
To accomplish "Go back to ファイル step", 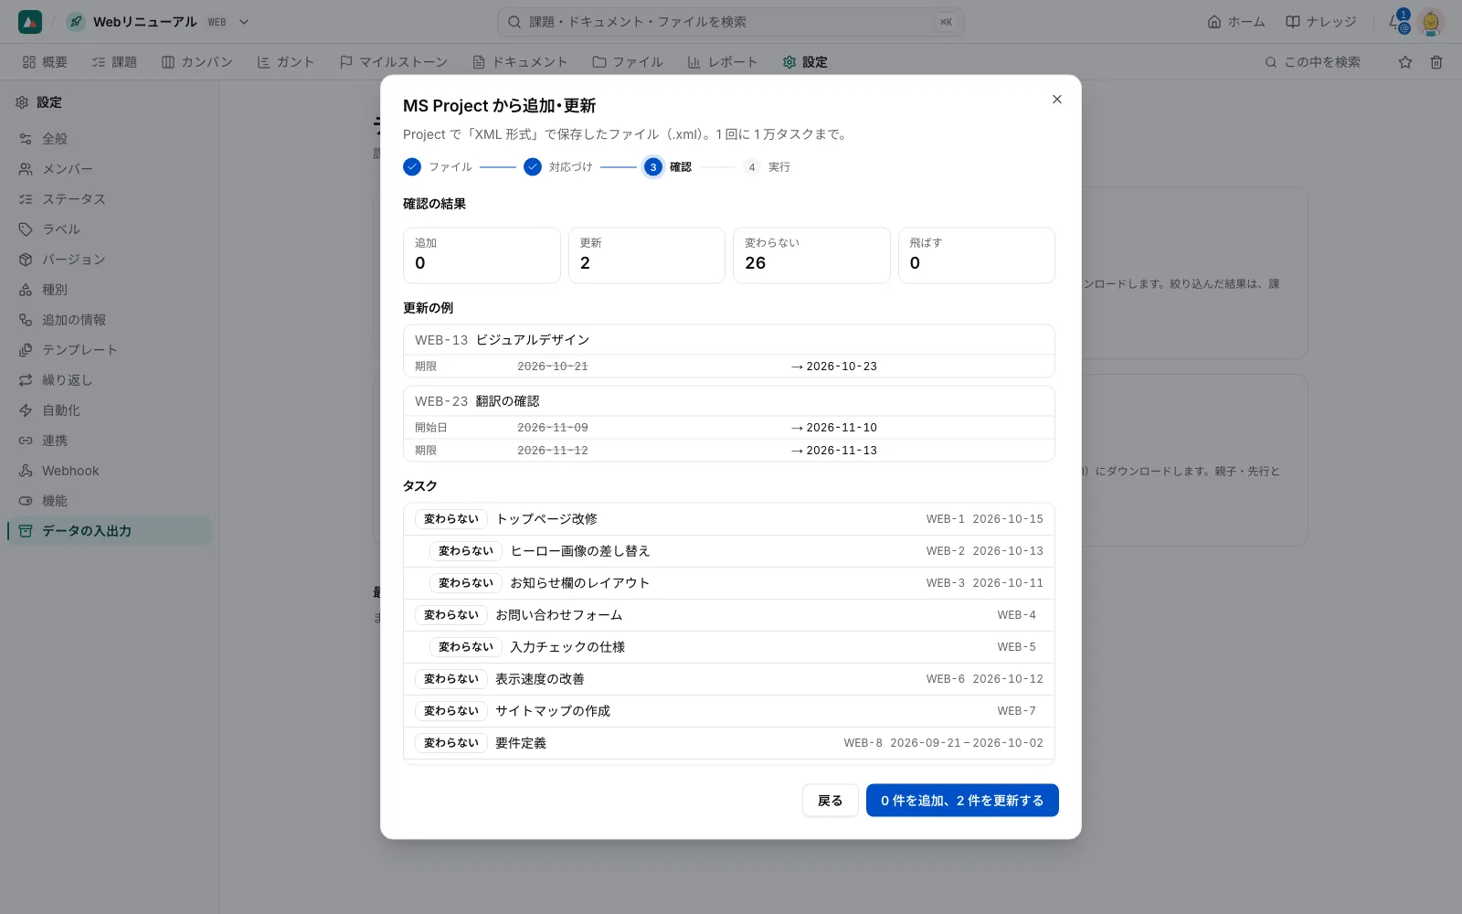I will 438,167.
